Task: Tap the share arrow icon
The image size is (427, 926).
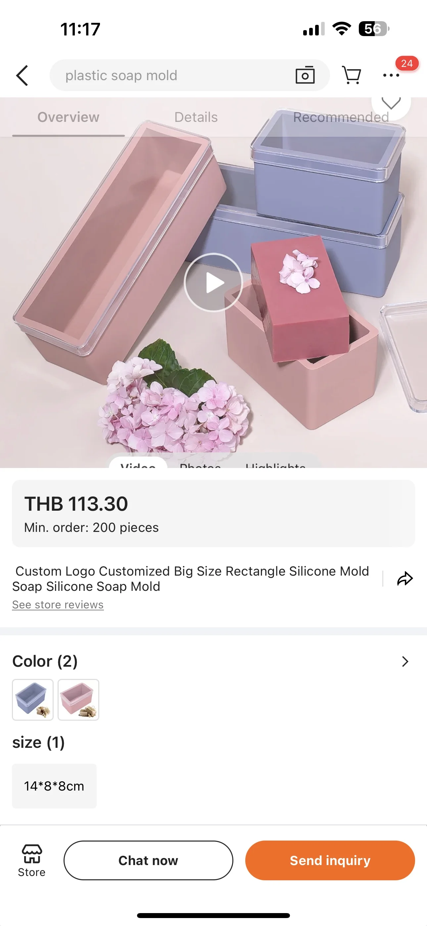Action: (x=405, y=579)
